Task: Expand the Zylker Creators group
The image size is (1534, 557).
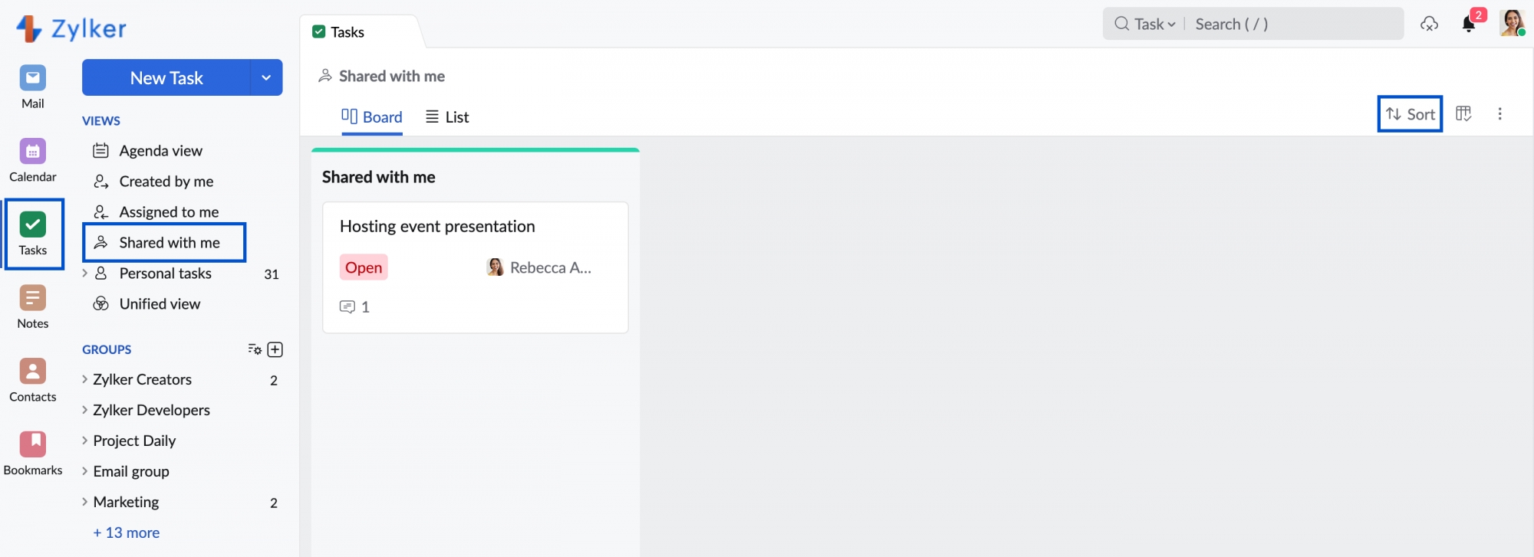Action: point(84,379)
